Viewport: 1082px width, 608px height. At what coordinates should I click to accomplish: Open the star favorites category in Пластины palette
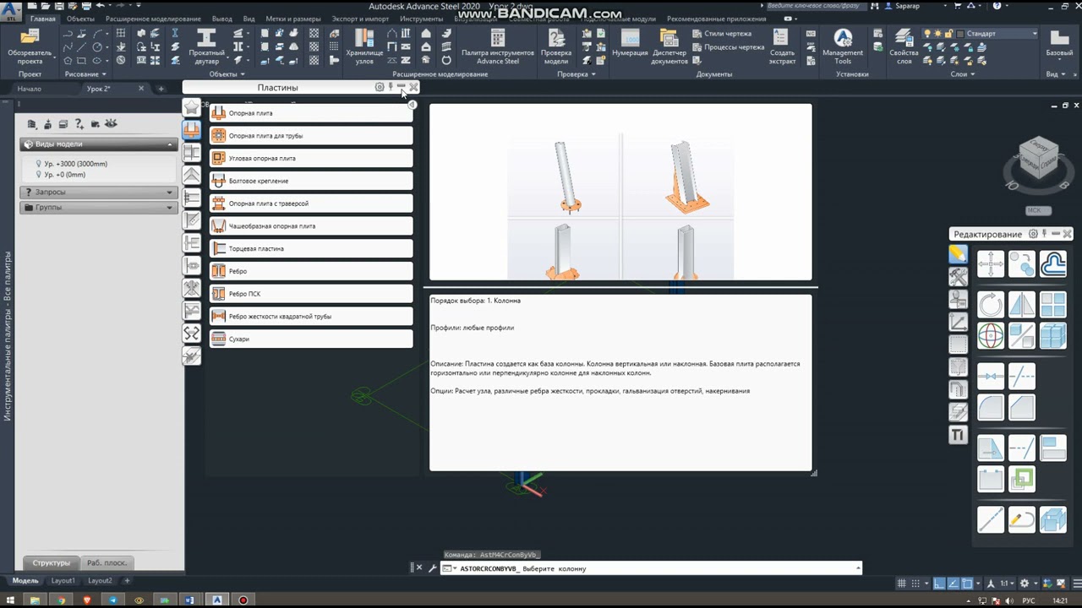(192, 107)
